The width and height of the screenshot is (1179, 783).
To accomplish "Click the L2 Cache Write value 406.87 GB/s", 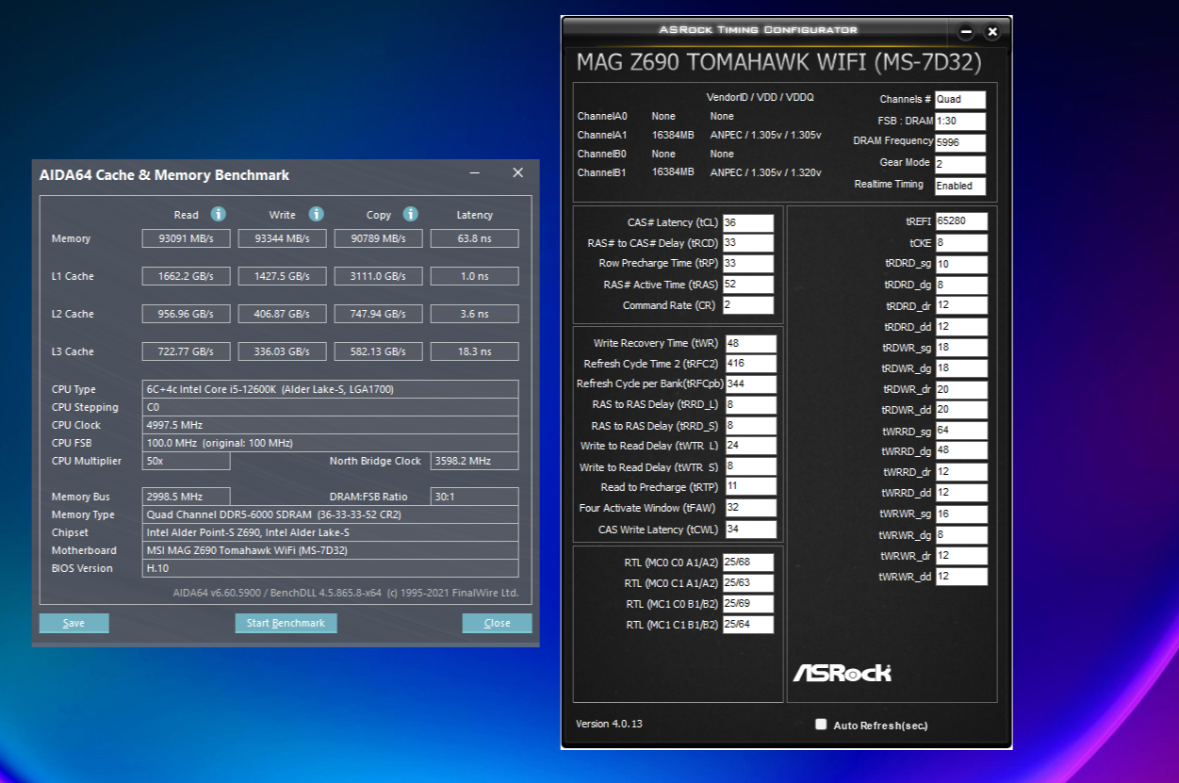I will coord(283,314).
